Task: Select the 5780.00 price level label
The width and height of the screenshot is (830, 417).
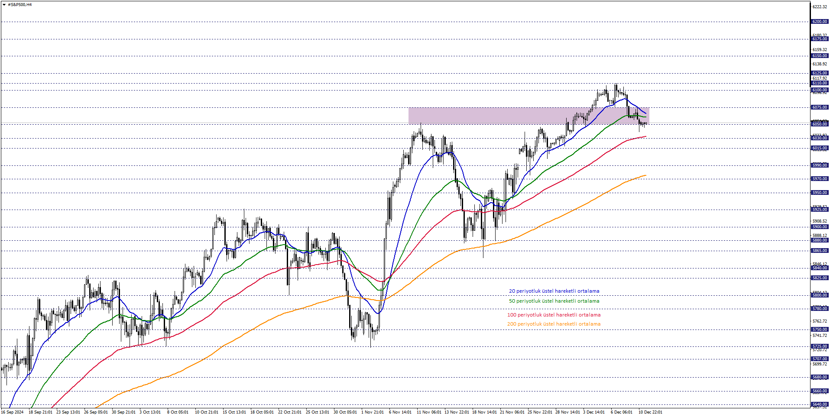Action: [820, 309]
